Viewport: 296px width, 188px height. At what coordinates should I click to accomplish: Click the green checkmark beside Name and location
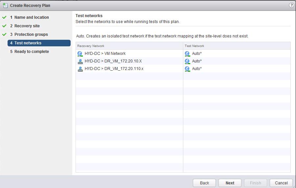click(4, 17)
